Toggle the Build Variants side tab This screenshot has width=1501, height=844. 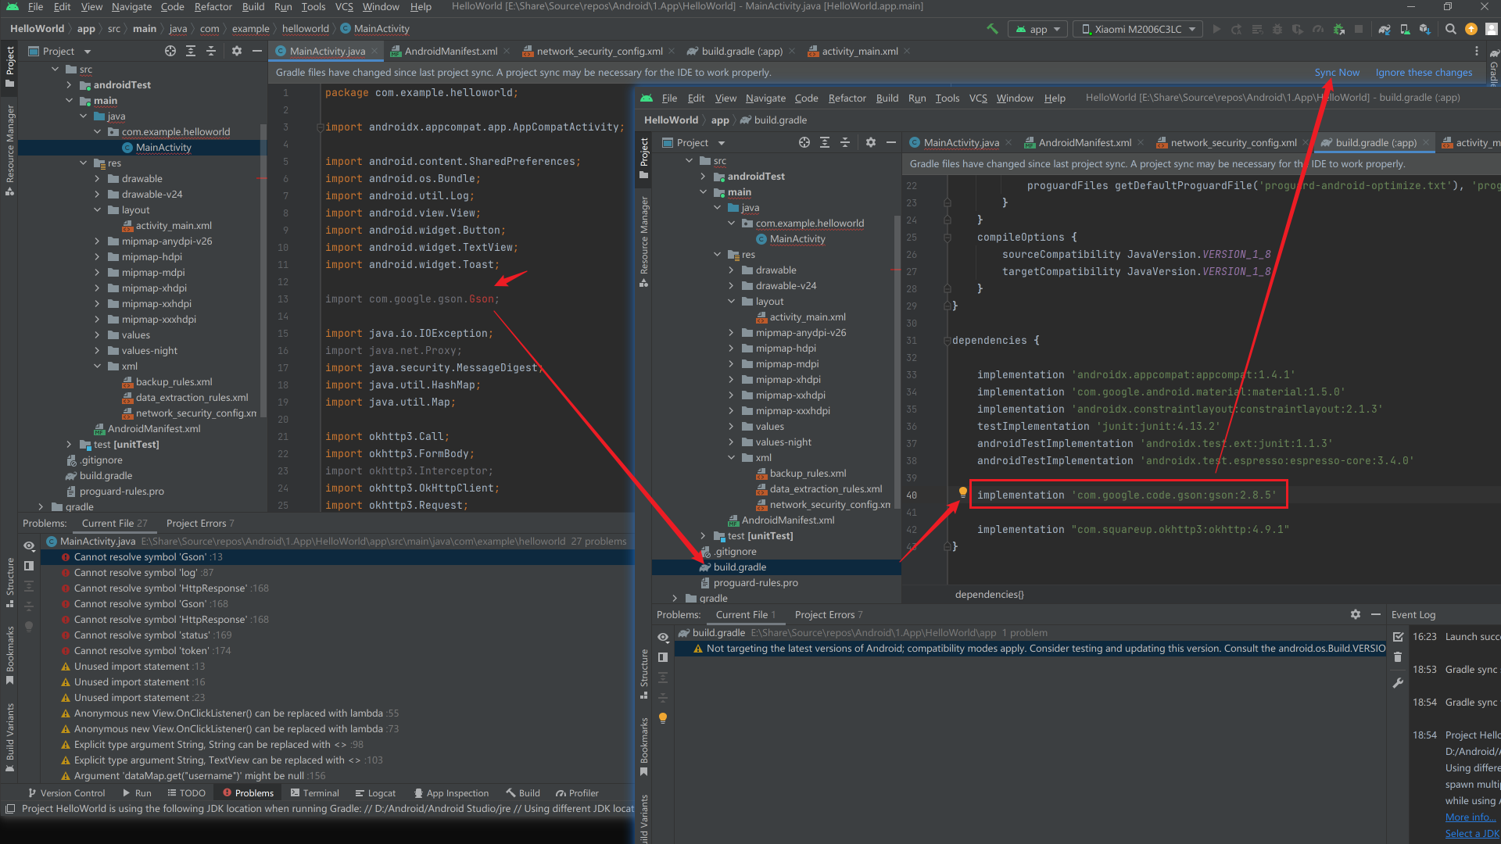pos(9,736)
